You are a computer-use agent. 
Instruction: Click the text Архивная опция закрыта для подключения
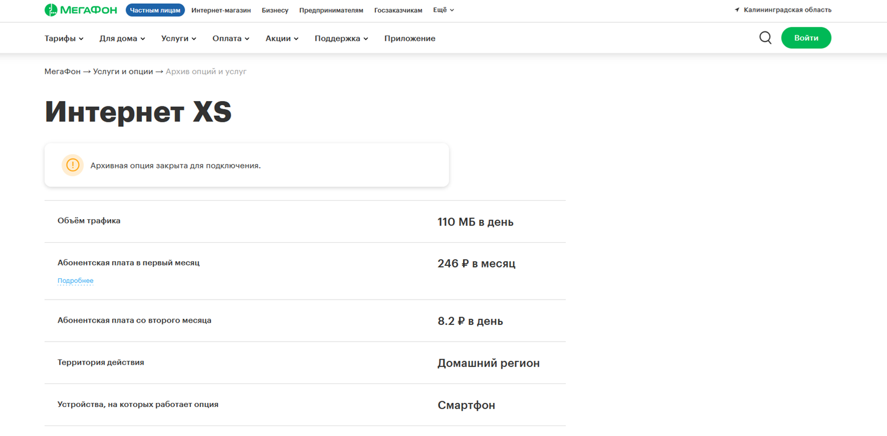tap(176, 165)
